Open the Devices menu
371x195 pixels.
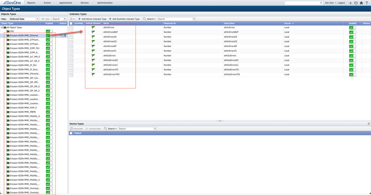[85, 3]
